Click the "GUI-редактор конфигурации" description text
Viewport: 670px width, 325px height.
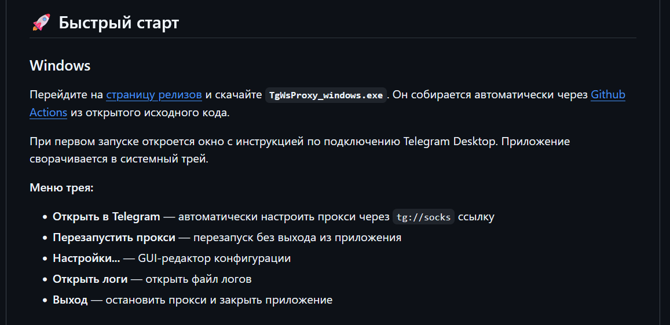tap(214, 258)
